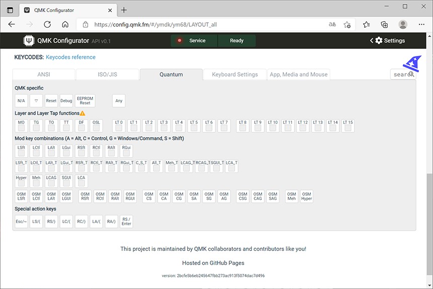Choose the LT 7 keycode
Screen dimensions: 433x289
(x=224, y=126)
